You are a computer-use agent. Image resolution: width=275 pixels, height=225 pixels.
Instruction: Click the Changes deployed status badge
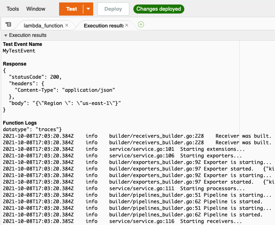click(159, 9)
